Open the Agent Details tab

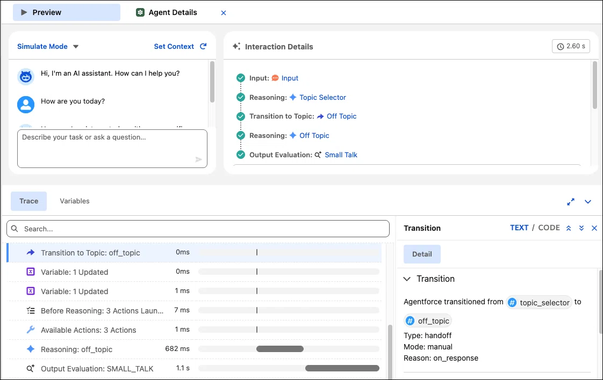(167, 12)
